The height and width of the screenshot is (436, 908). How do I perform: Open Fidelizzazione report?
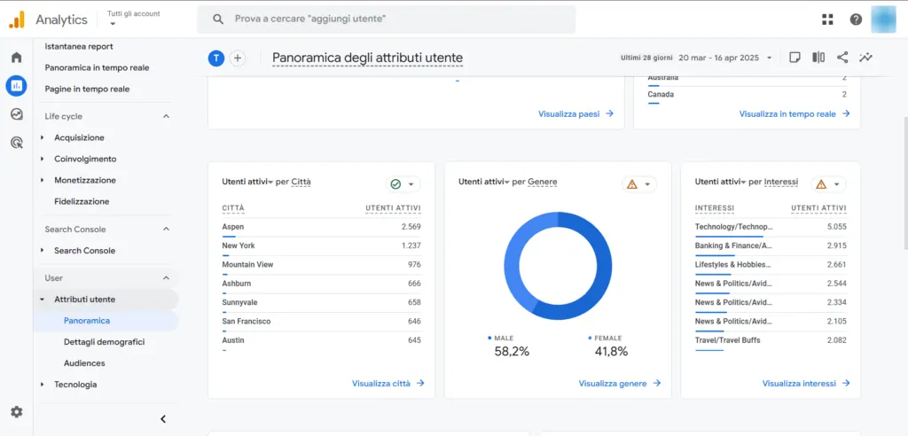pos(82,201)
